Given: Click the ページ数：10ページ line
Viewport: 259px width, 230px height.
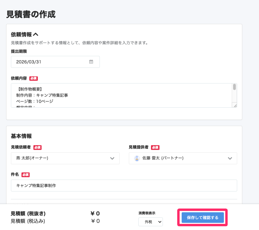Looking at the screenshot, I should 35,101.
